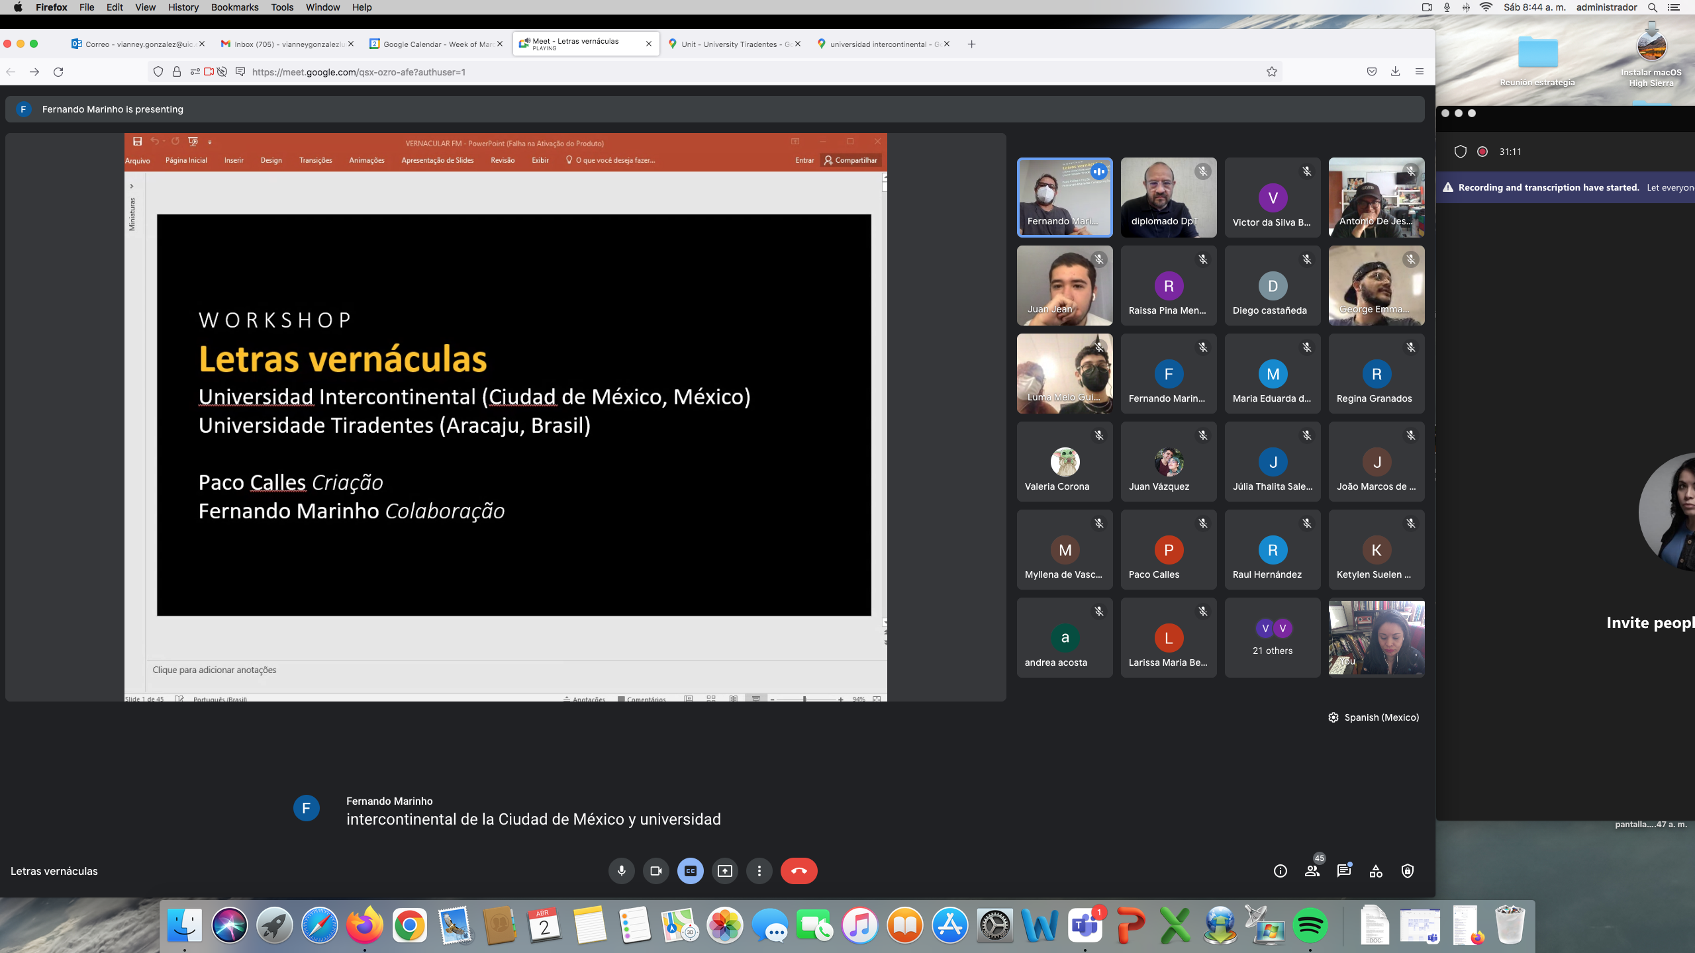Open Reunión estrategia desktop folder
Screen dimensions: 1695x953
(1537, 61)
